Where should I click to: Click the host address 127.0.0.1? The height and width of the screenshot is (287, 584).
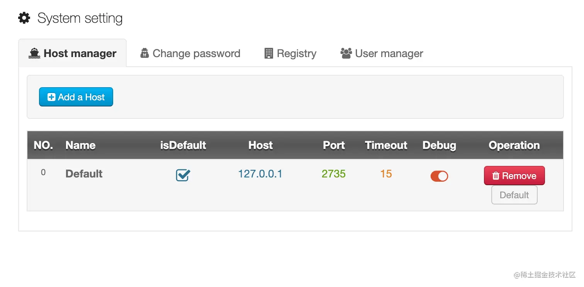click(260, 174)
